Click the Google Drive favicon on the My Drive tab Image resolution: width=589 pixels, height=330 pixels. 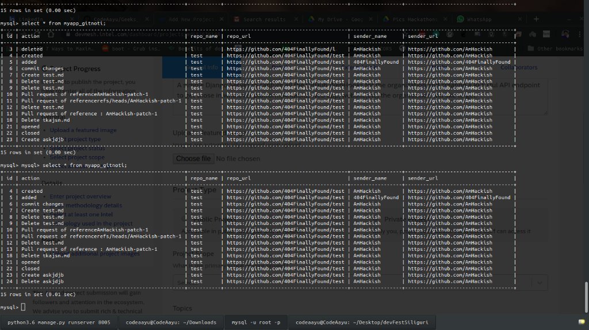(311, 19)
